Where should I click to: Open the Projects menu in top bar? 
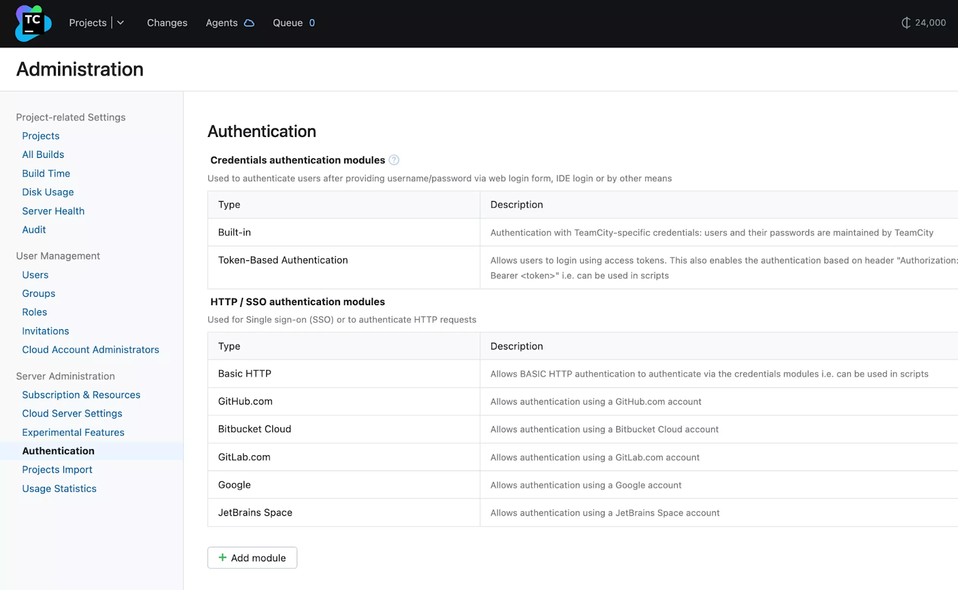point(87,23)
